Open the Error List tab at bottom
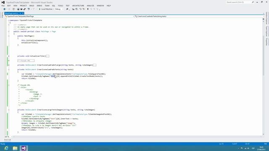The width and height of the screenshot is (269, 151). [8, 140]
